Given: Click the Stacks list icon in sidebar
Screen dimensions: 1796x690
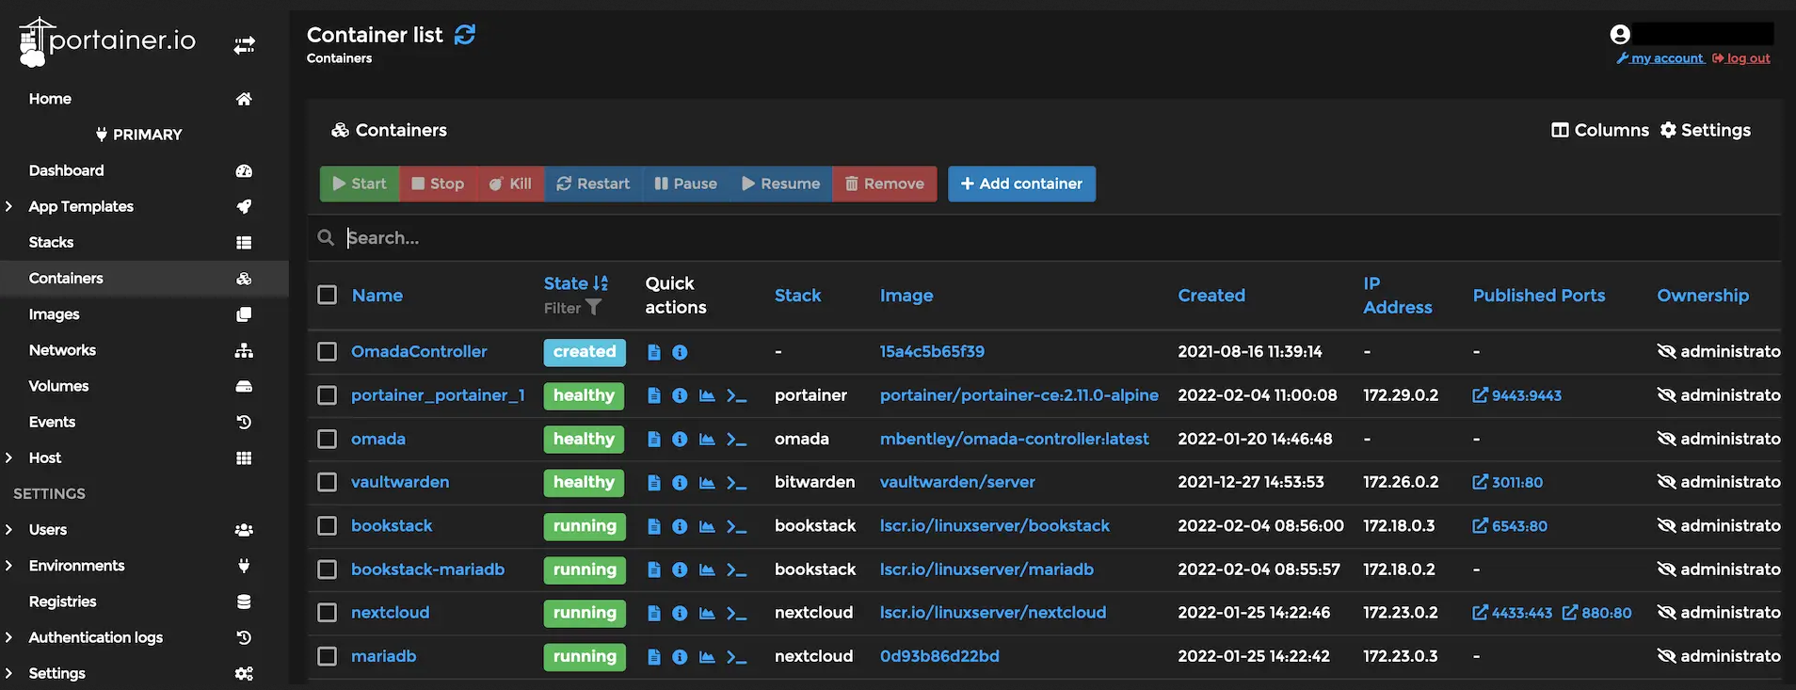Looking at the screenshot, I should coord(244,243).
